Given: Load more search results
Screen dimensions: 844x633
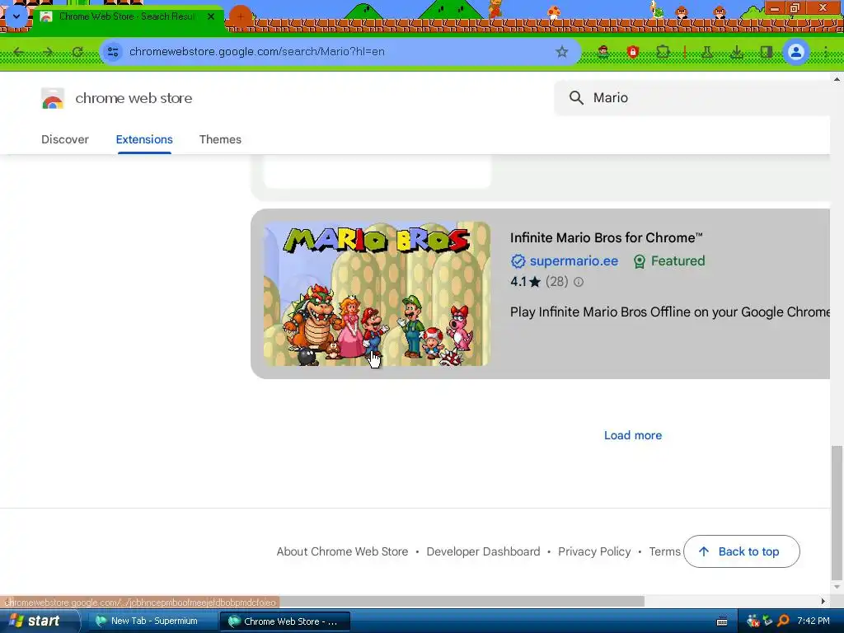Looking at the screenshot, I should pos(633,435).
